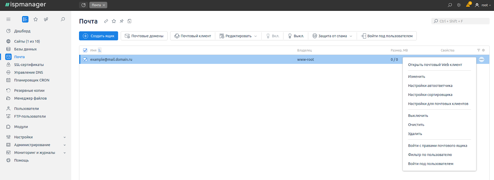Choose Настройки сортировщика
The image size is (494, 180).
coord(430,95)
